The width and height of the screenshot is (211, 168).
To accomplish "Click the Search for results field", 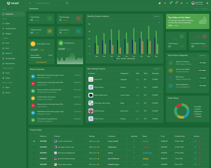I will 50,3.
